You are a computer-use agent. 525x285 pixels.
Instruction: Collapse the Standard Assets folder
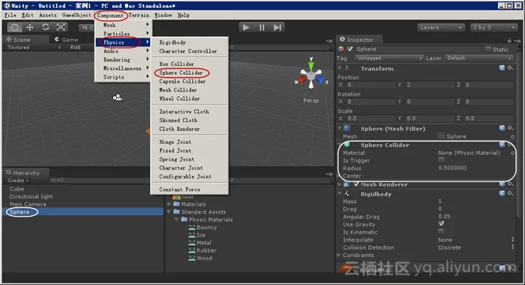[169, 211]
